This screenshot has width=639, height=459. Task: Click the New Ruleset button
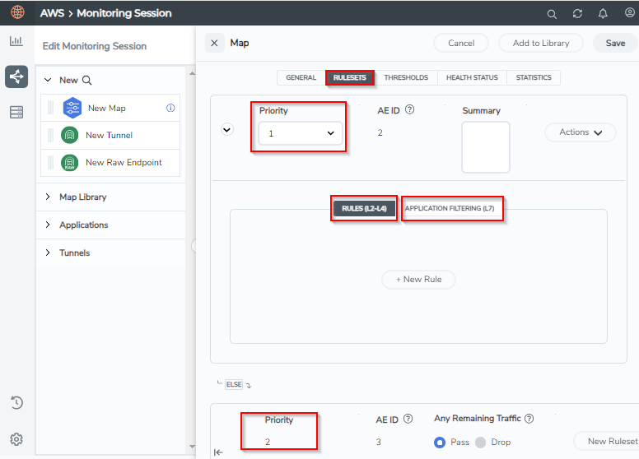[608, 441]
